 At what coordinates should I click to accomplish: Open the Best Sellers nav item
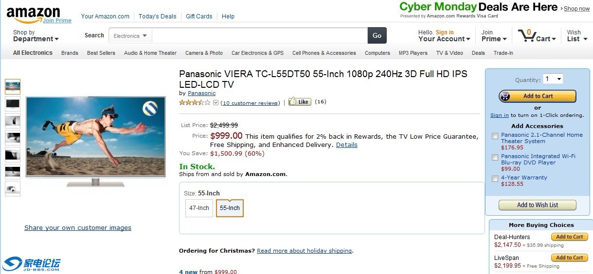tap(101, 53)
